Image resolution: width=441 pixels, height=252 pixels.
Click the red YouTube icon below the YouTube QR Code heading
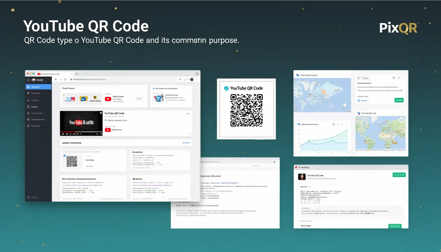click(x=108, y=130)
